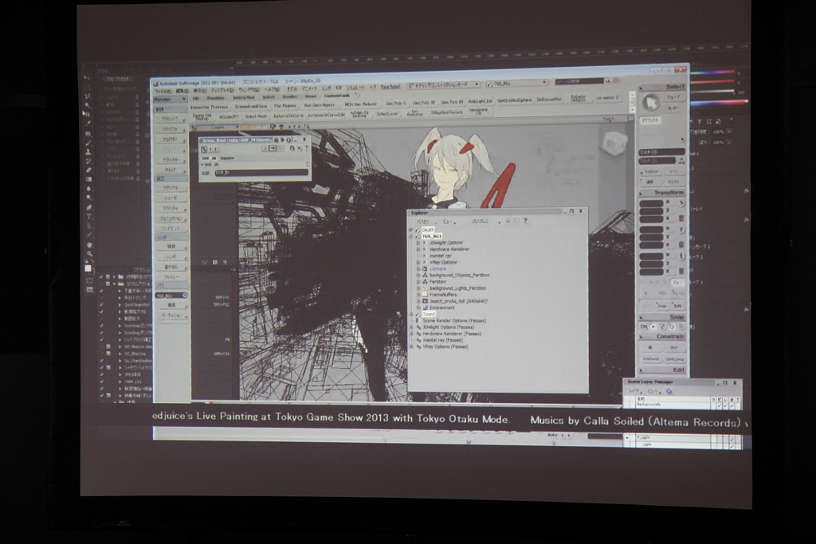Screen dimensions: 816x544
Task: Toggle the snap ON button
Action: point(644,327)
